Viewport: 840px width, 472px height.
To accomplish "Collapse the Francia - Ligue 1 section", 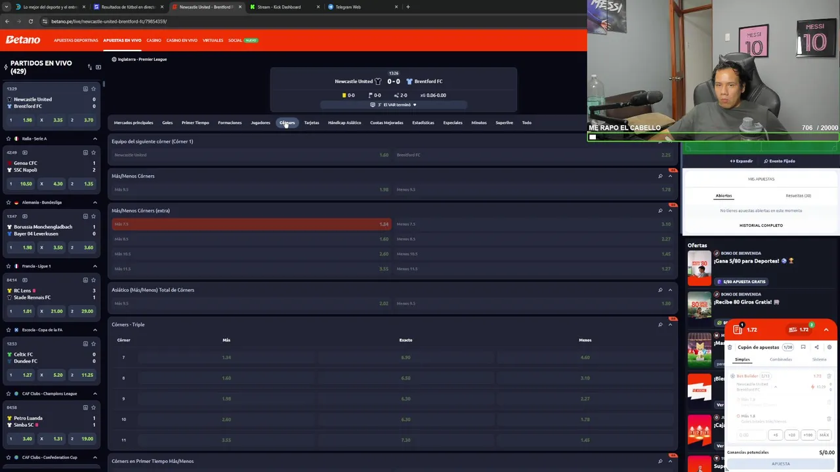I will tap(94, 265).
